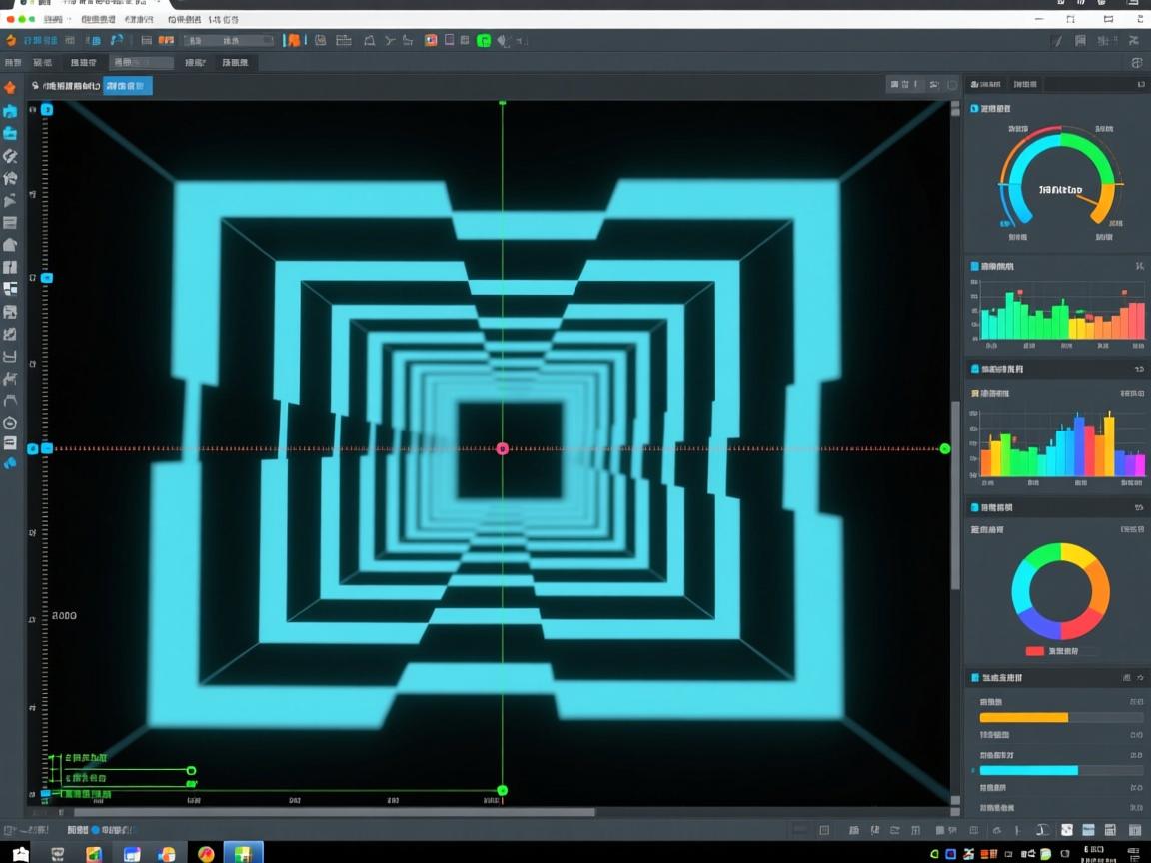This screenshot has width=1151, height=863.
Task: Open the multicolored round app in the taskbar
Action: pos(206,854)
